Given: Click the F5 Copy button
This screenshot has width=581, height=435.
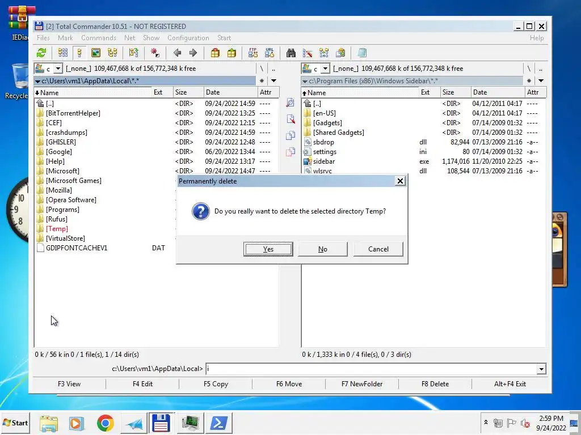Looking at the screenshot, I should pyautogui.click(x=216, y=384).
